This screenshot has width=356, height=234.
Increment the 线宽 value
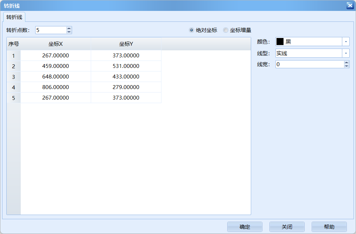pyautogui.click(x=347, y=62)
